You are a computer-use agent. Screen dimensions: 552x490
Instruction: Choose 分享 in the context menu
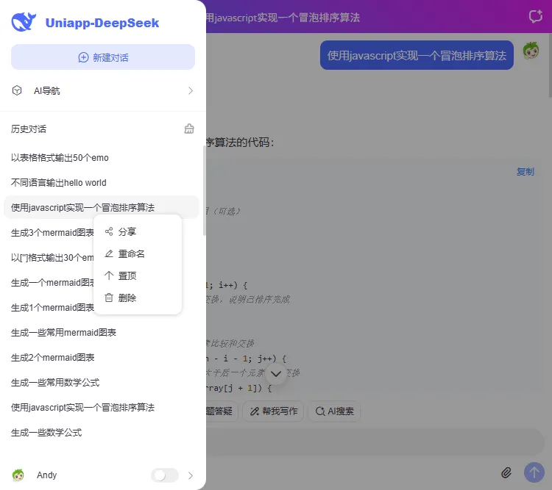tap(138, 231)
